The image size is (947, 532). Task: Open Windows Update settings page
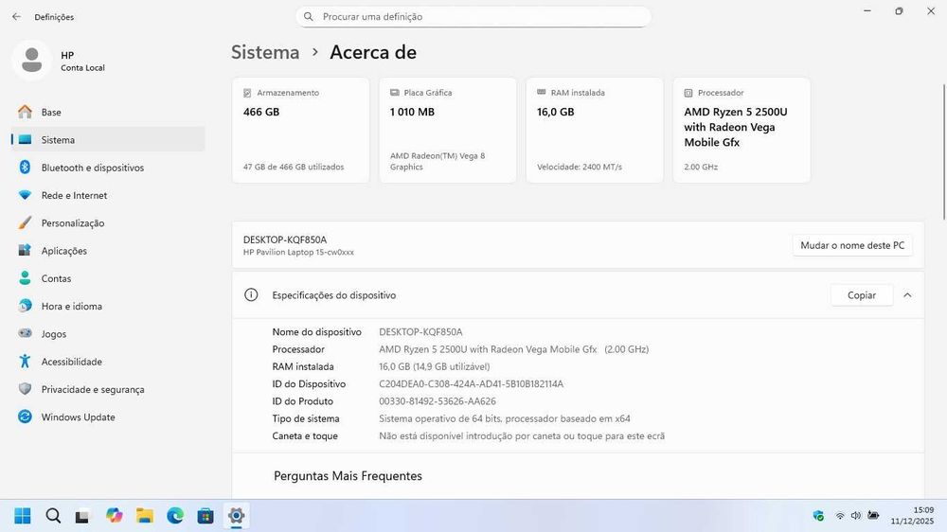pos(108,417)
